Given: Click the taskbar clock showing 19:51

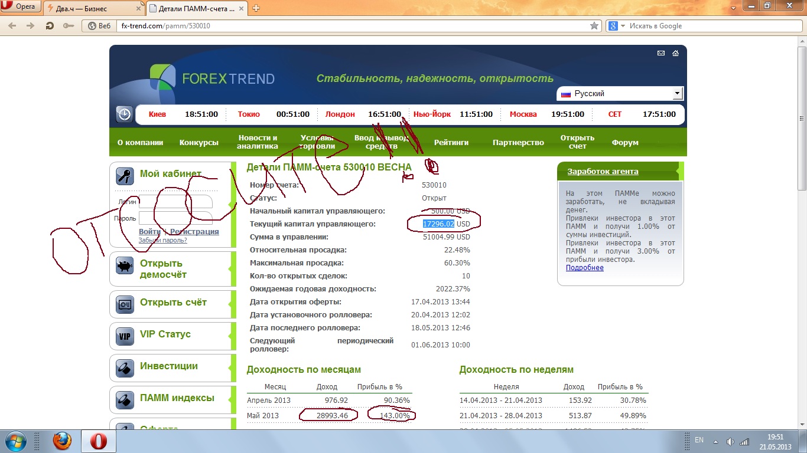Looking at the screenshot, I should click(775, 442).
